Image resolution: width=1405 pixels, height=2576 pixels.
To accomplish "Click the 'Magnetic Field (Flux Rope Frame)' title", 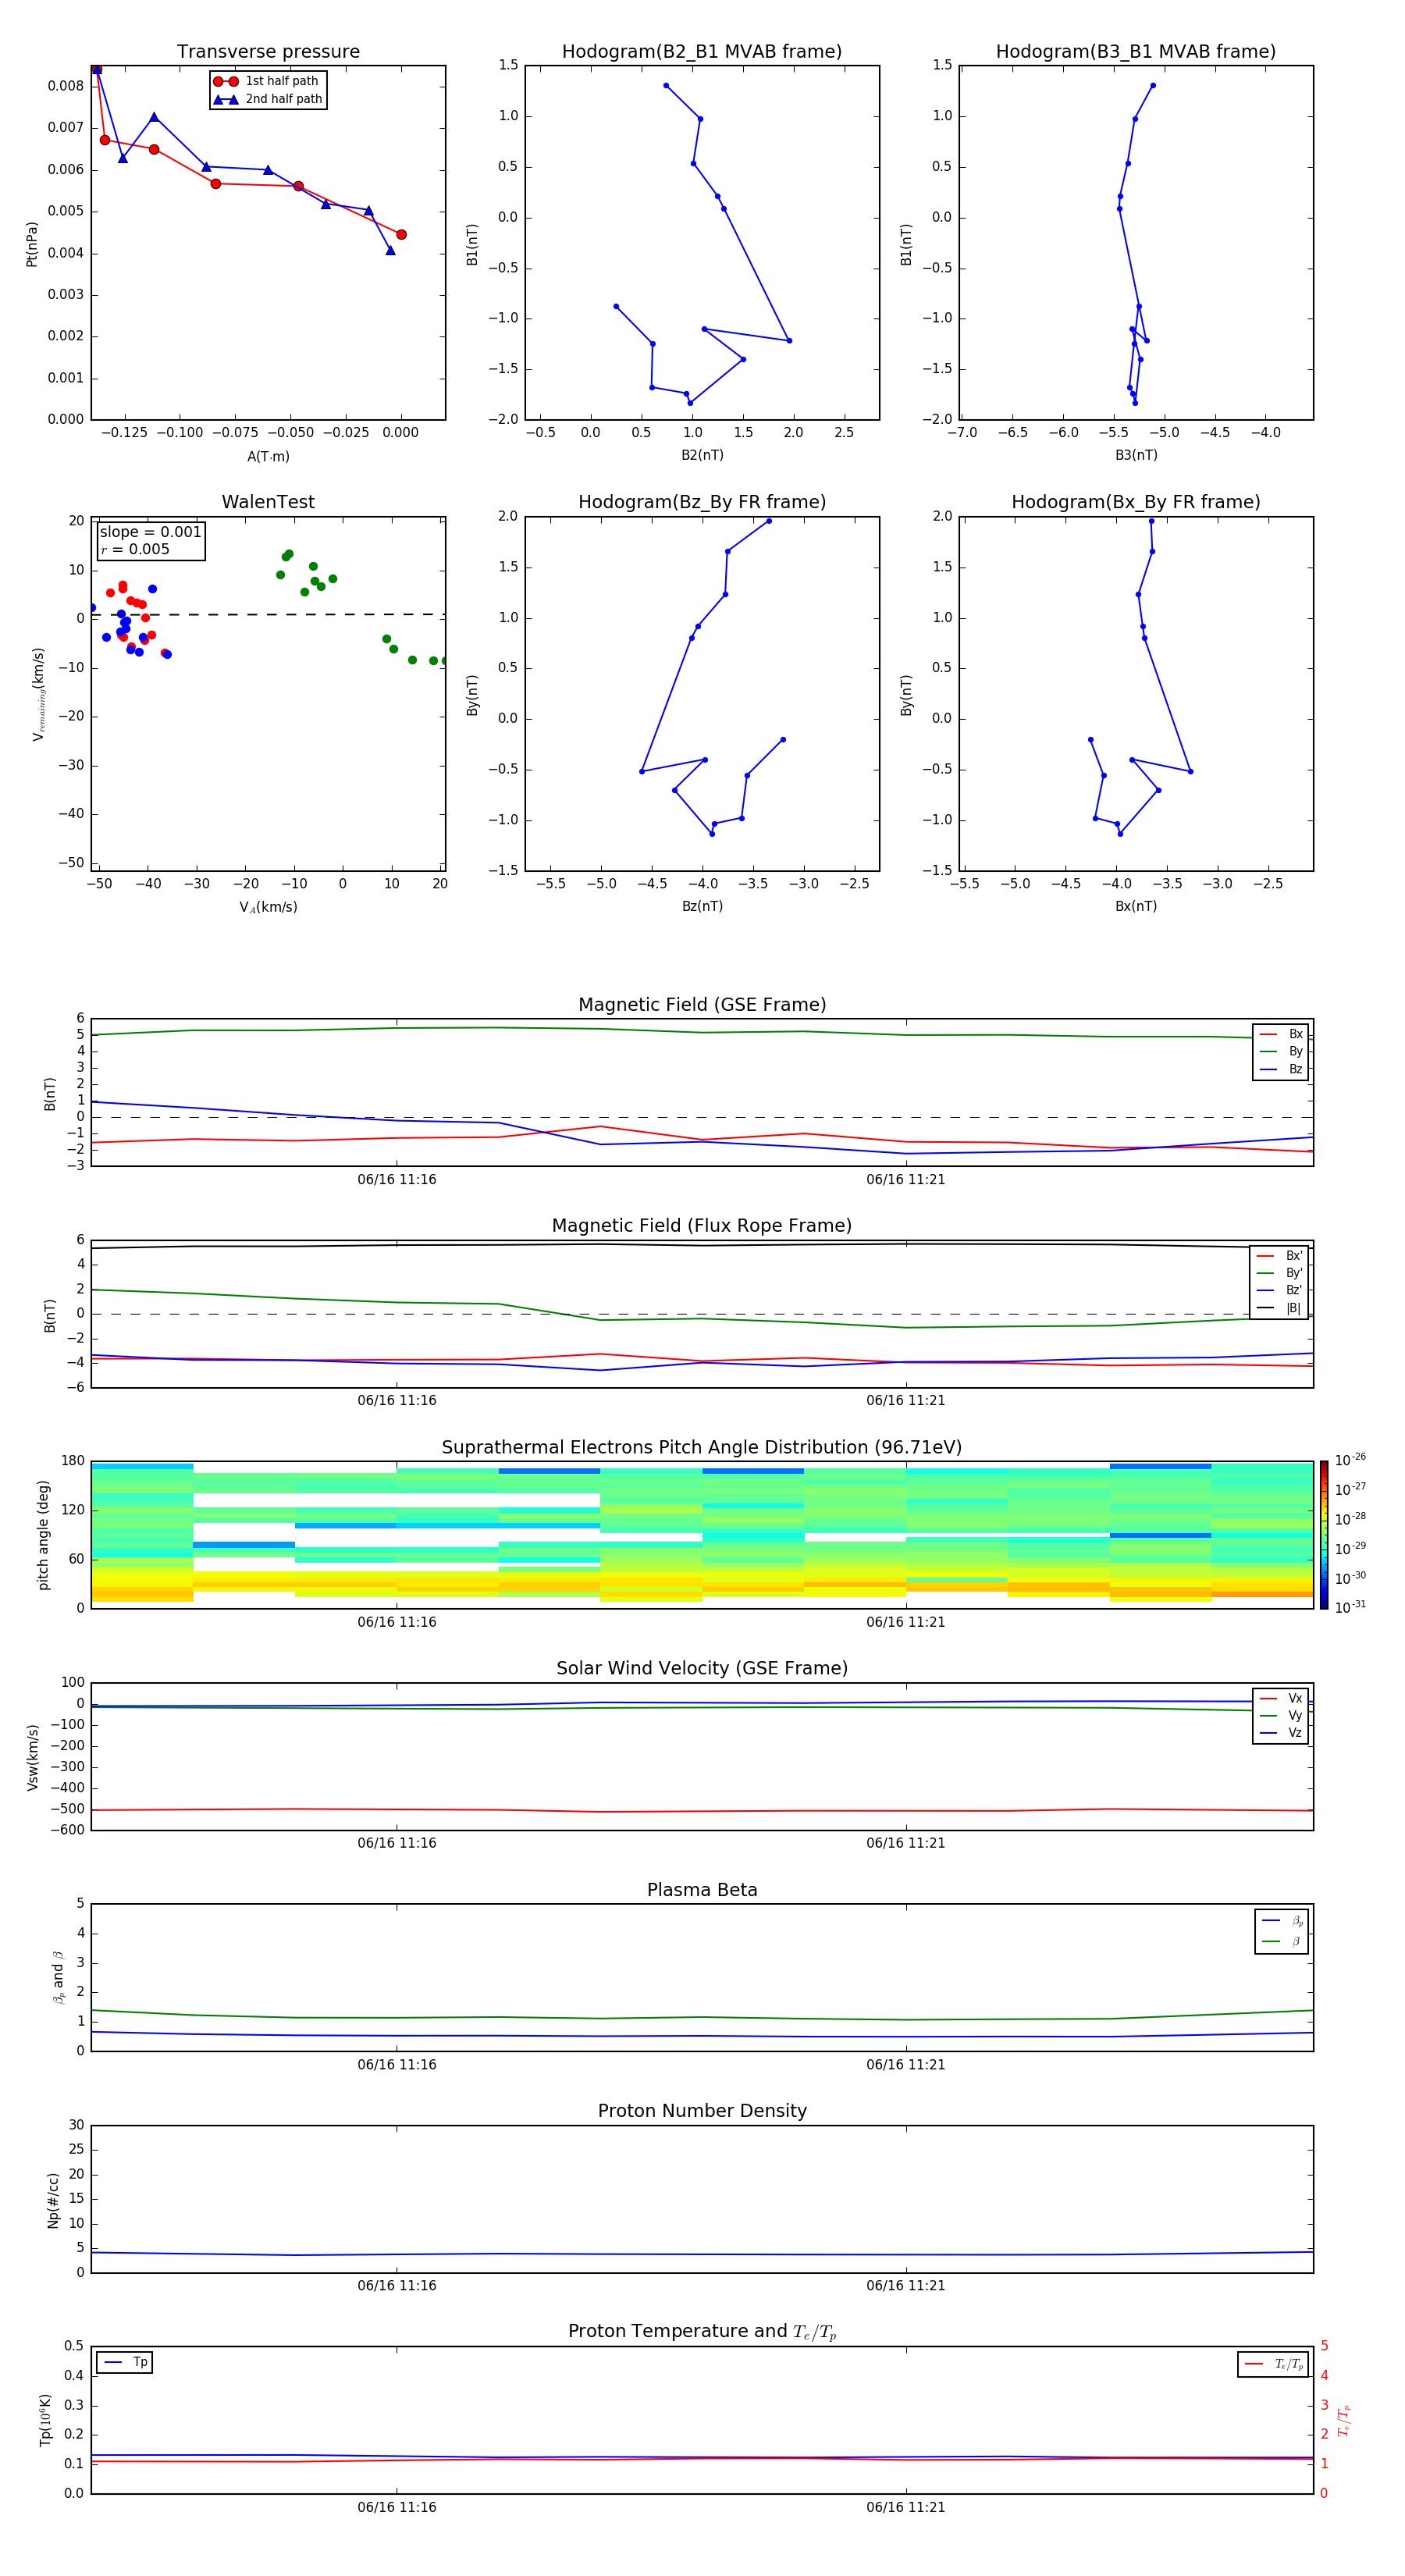I will click(x=702, y=1225).
